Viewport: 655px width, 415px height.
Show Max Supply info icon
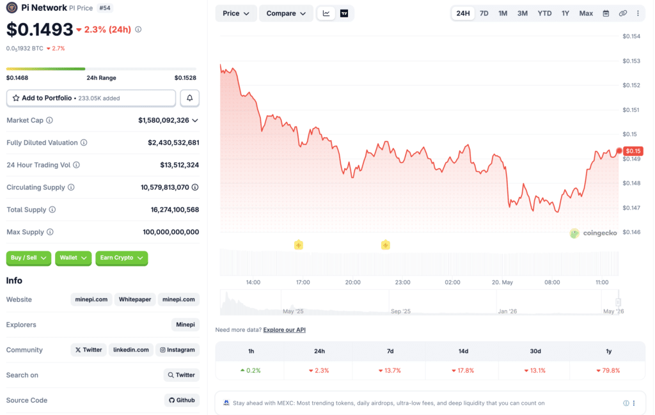[x=50, y=232]
